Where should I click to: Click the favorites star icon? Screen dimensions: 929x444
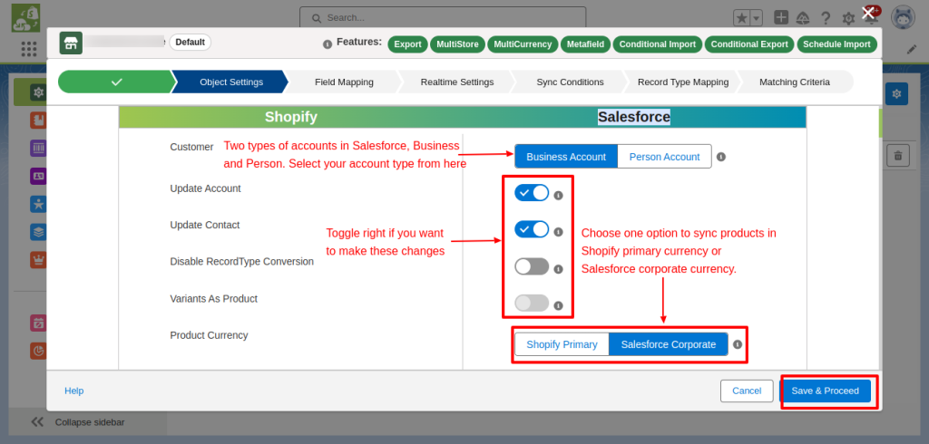point(742,18)
